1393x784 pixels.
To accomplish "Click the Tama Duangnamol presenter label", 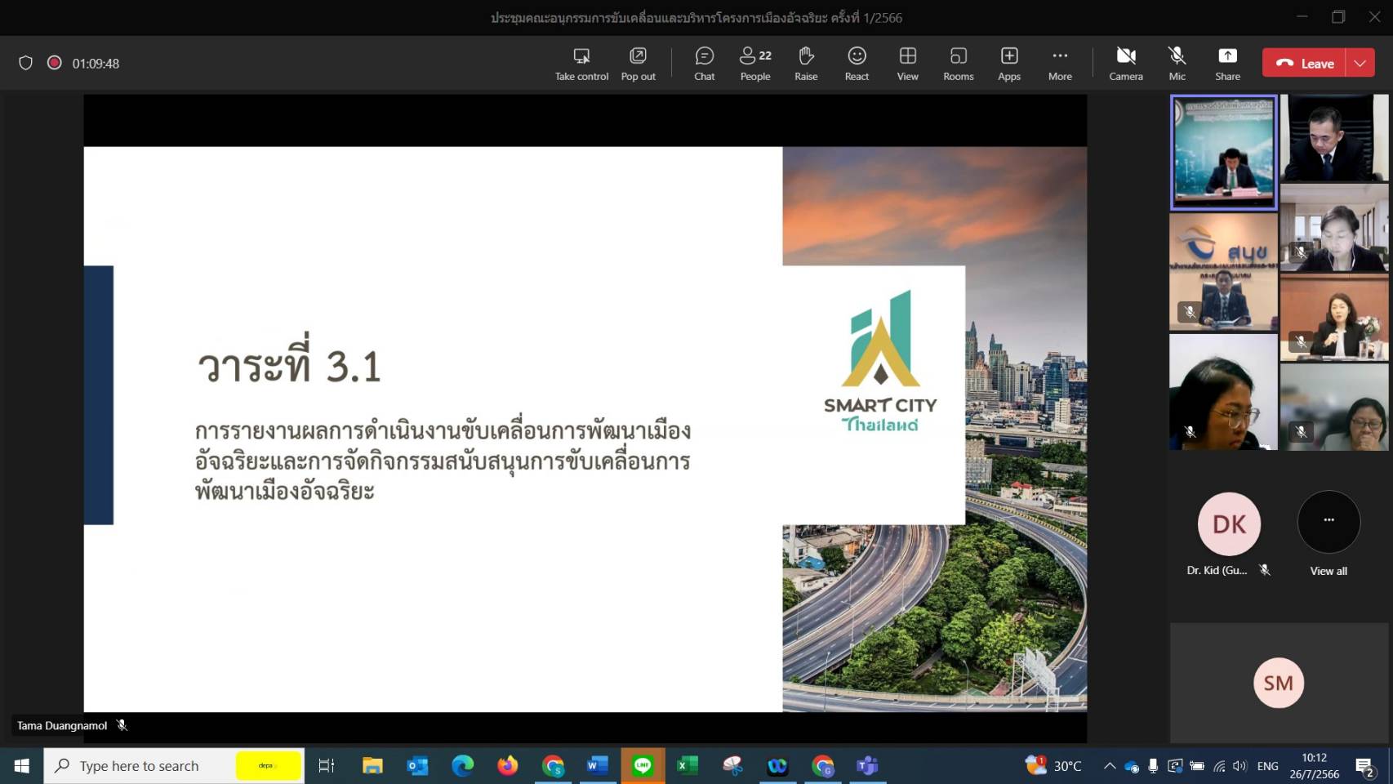I will [x=62, y=725].
